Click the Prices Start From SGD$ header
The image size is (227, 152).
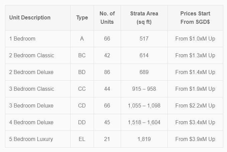195,18
